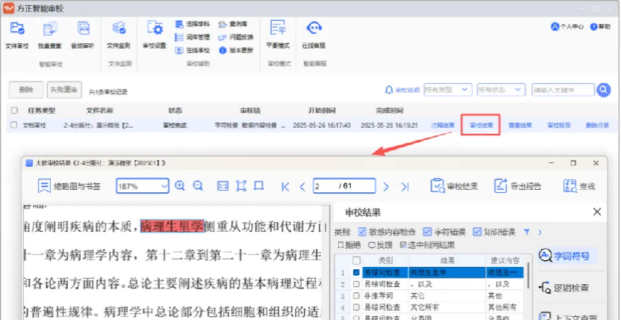Viewport: 621px width, 320px height.
Task: Open 文件监测 file monitoring
Action: 118,35
